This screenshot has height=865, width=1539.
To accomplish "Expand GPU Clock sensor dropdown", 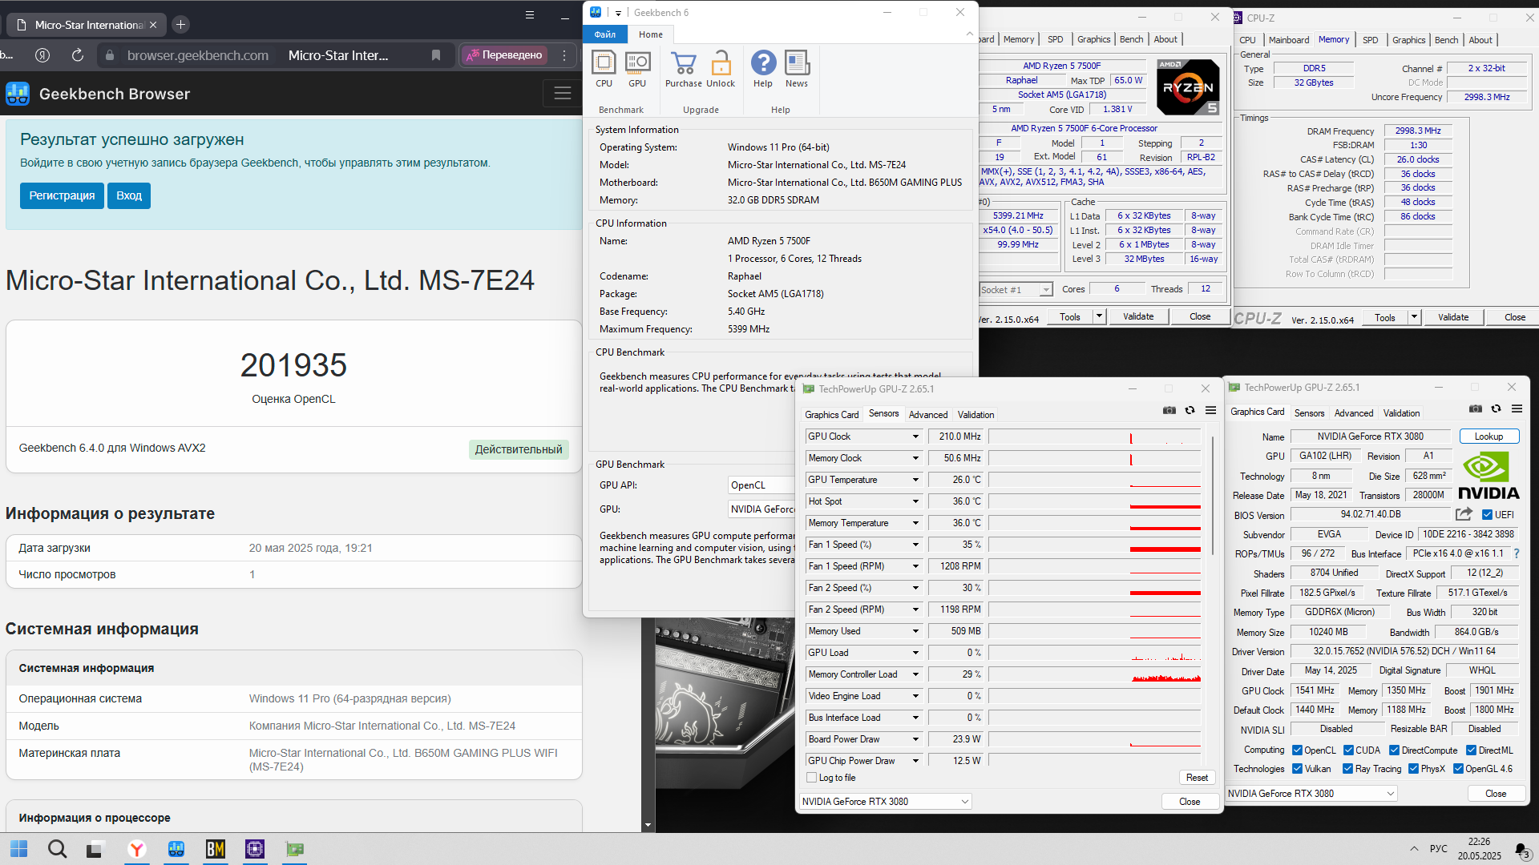I will (x=915, y=437).
